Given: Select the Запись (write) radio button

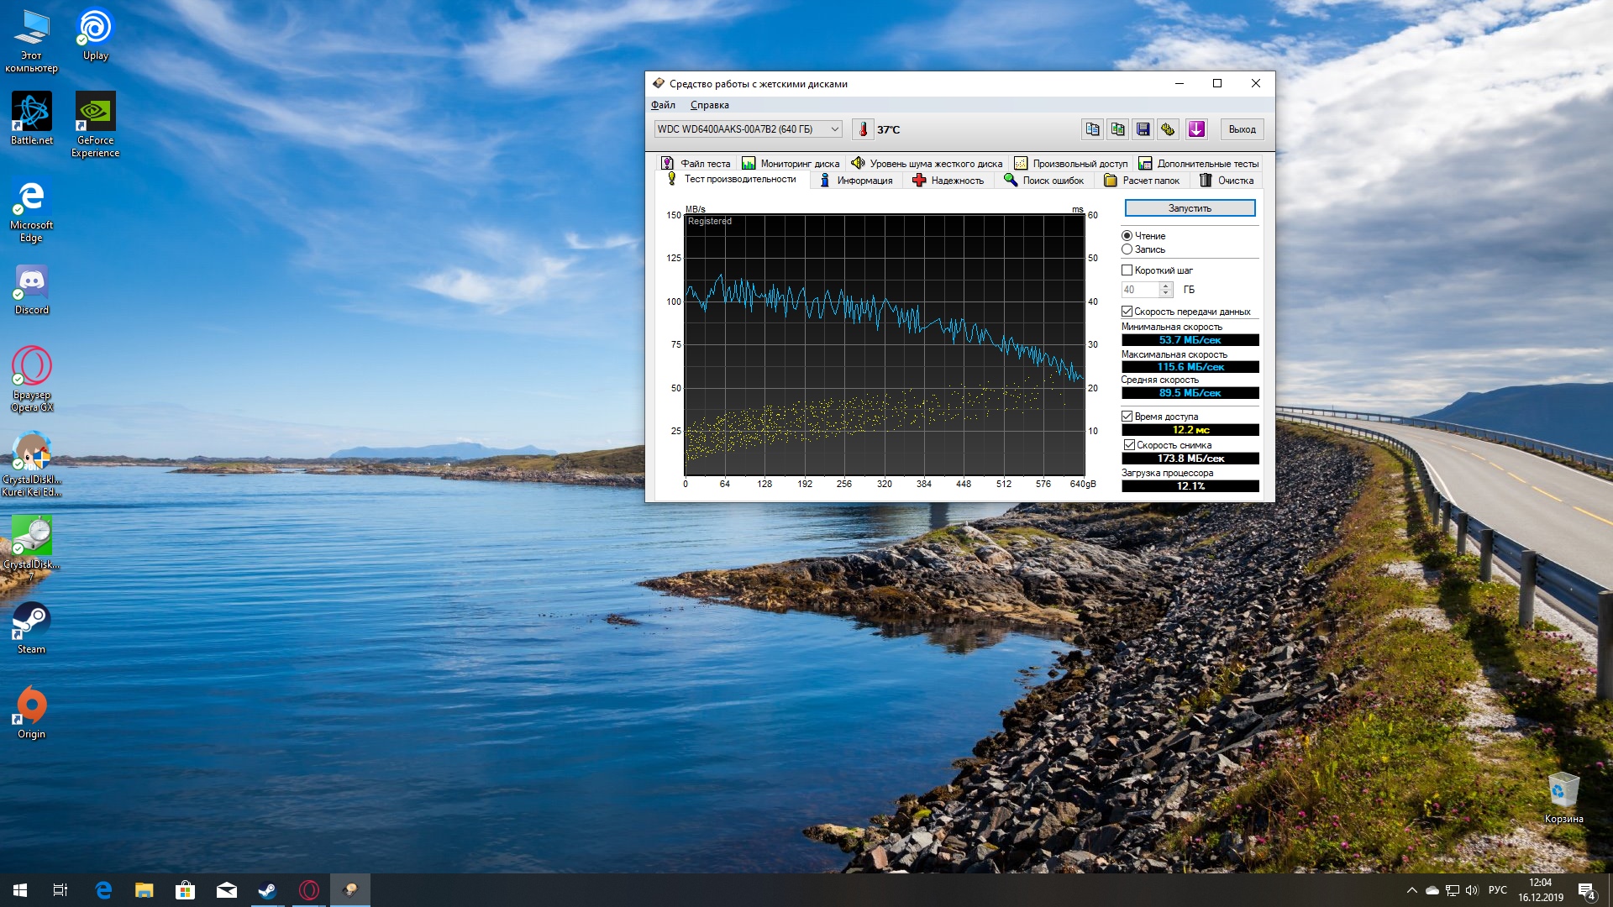Looking at the screenshot, I should tap(1127, 249).
